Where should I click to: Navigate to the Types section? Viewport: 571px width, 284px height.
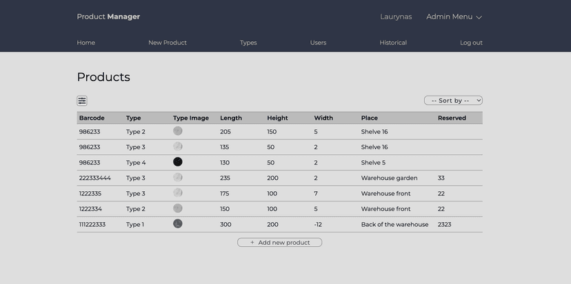pyautogui.click(x=248, y=43)
